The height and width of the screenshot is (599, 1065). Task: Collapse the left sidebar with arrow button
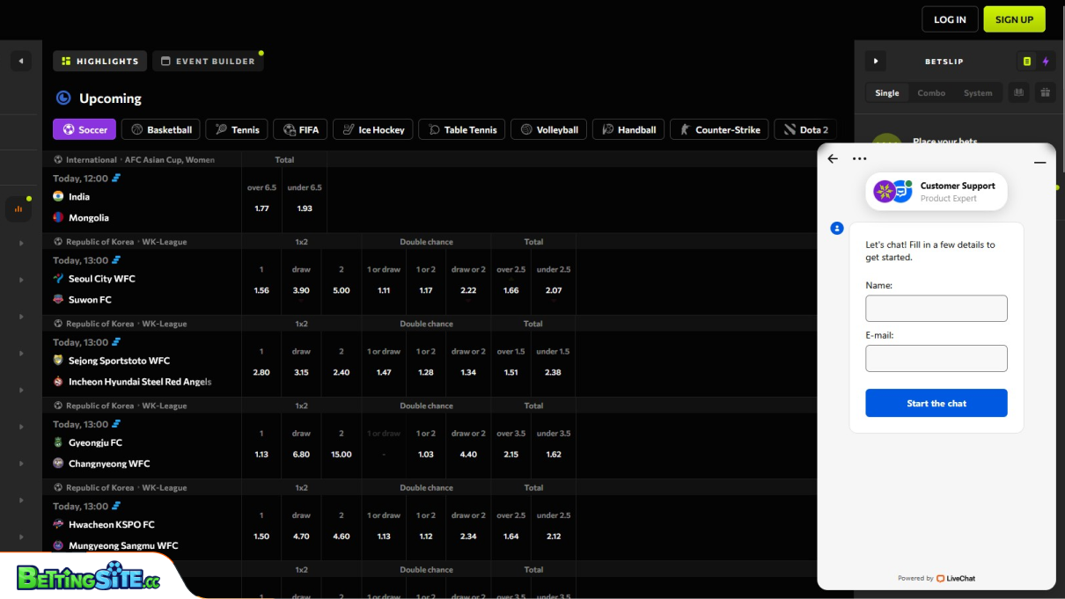pyautogui.click(x=20, y=62)
